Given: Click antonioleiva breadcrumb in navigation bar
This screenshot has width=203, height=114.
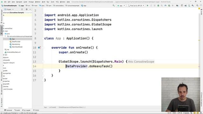Looking at the screenshot, I should click(x=58, y=6).
